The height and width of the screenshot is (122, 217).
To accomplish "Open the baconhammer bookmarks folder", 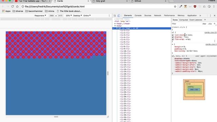I will pyautogui.click(x=34, y=11).
